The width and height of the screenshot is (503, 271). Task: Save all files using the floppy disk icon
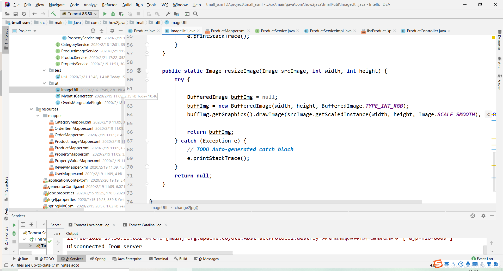16,14
